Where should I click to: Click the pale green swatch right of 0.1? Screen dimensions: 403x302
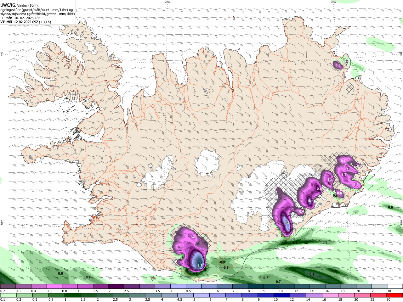click(x=8, y=295)
